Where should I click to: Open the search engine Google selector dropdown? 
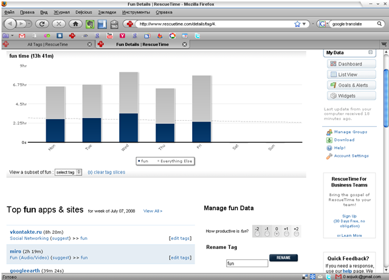(x=323, y=24)
